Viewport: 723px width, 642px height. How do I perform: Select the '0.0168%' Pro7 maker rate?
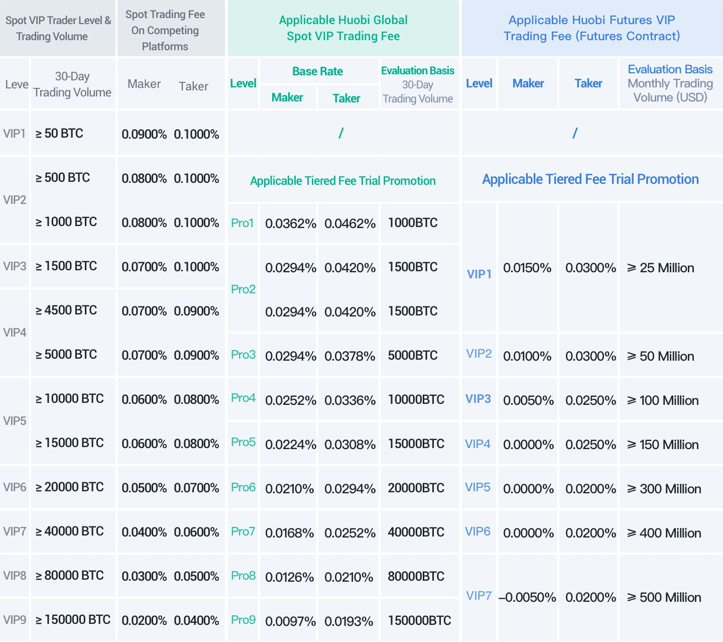(x=290, y=533)
